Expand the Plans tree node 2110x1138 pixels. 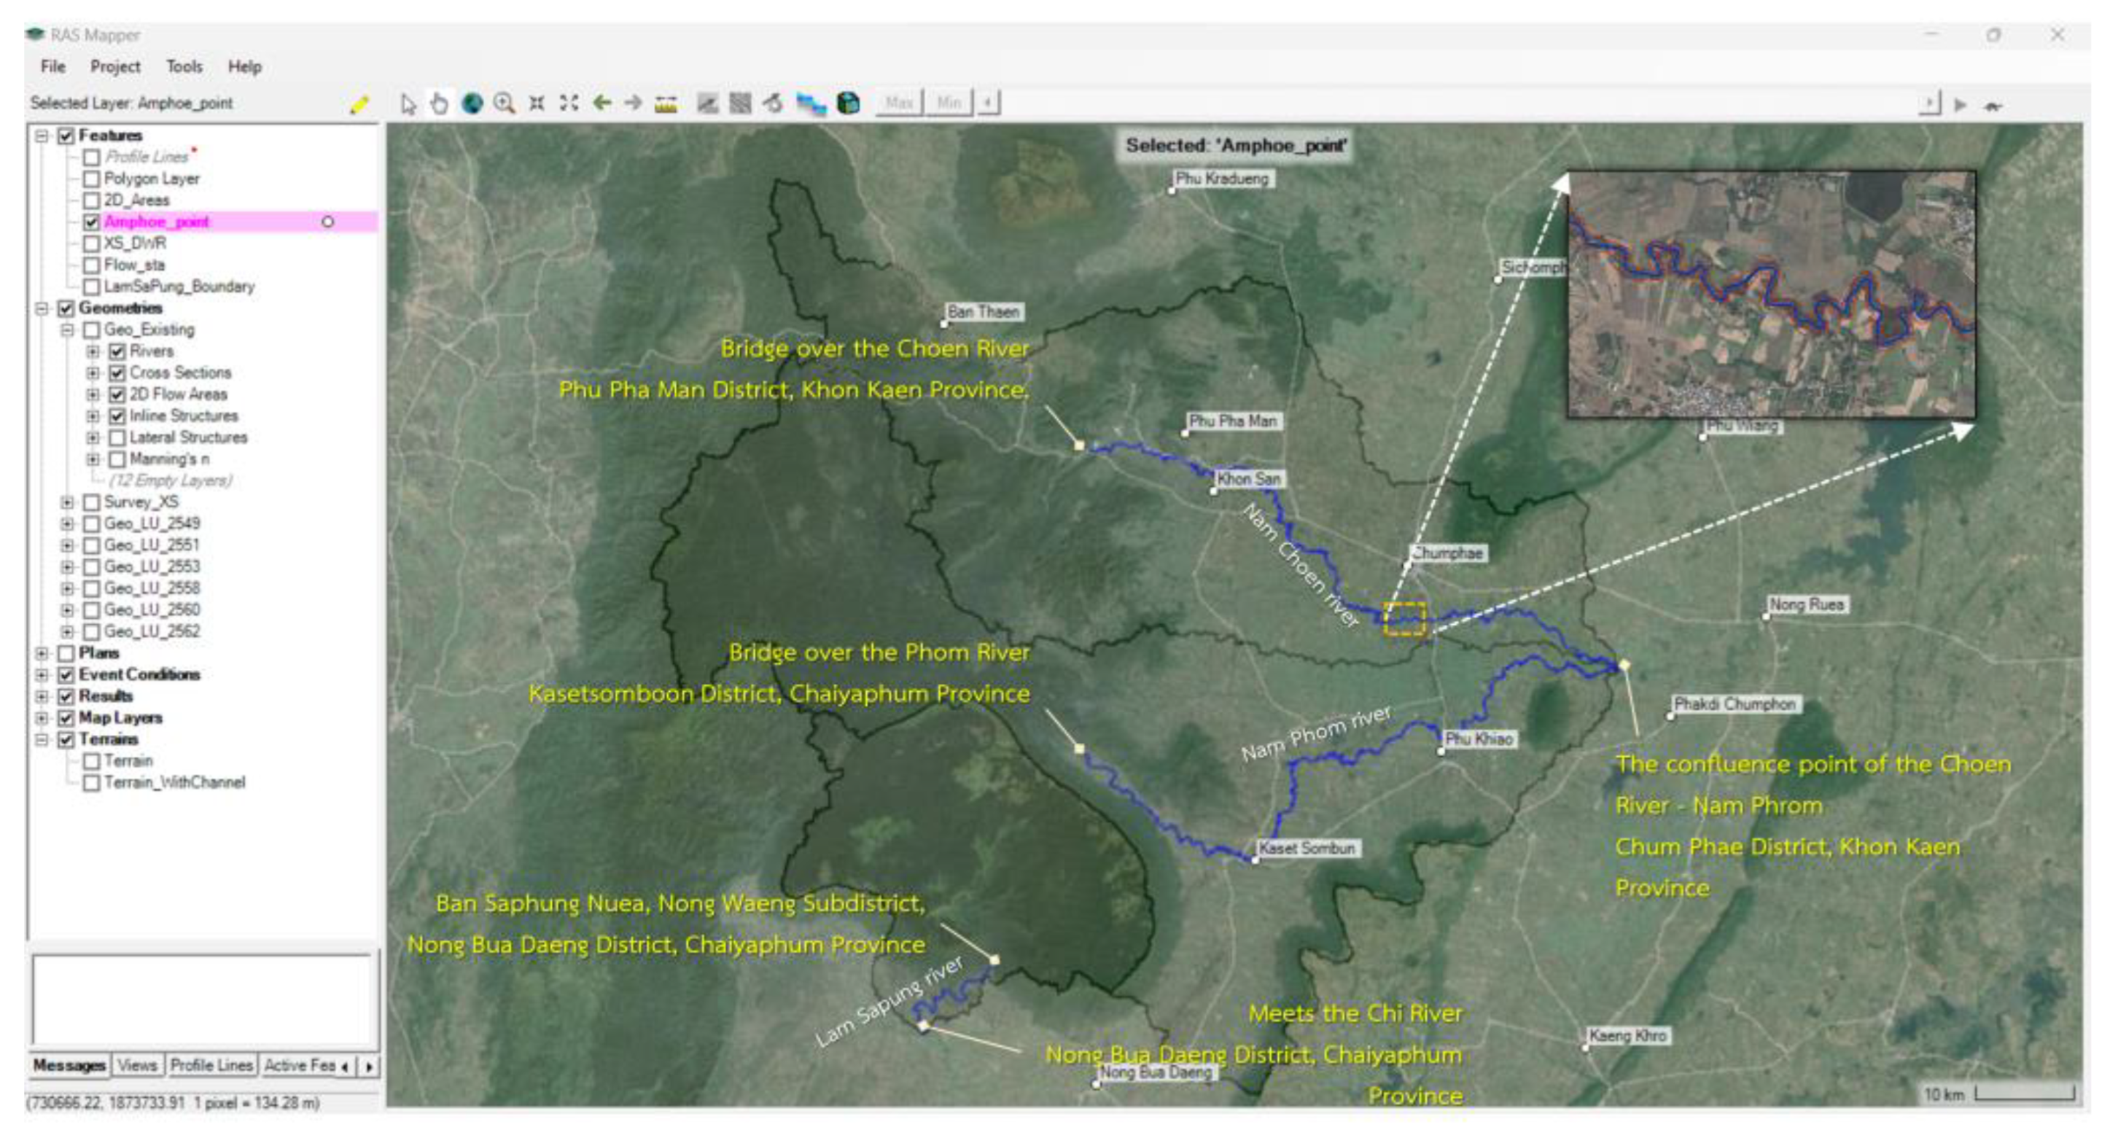42,654
